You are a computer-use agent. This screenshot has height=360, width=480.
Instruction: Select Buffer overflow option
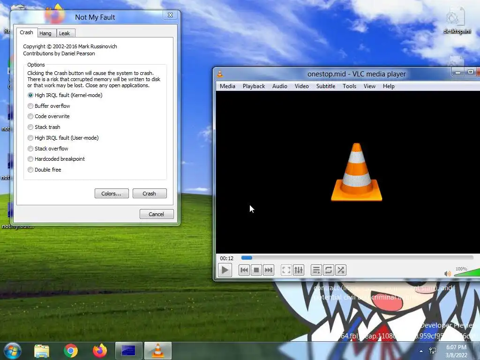(x=49, y=106)
